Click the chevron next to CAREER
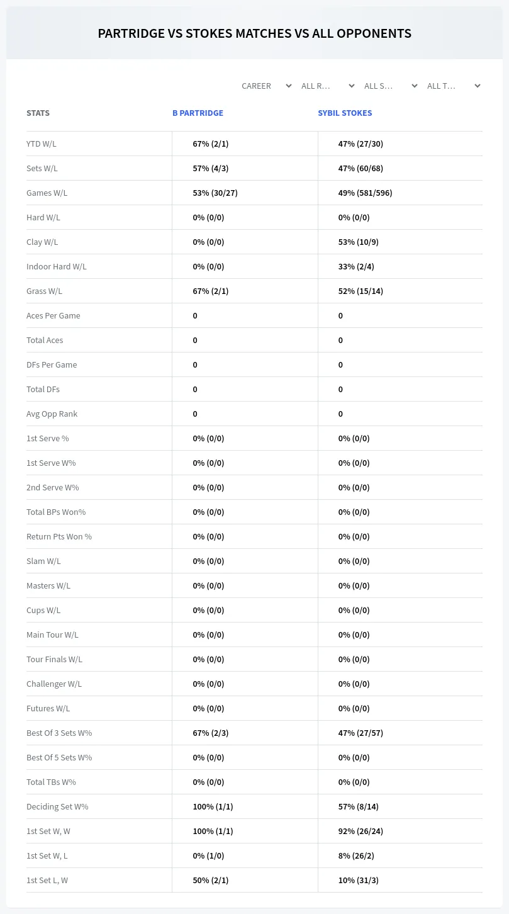The image size is (509, 914). point(289,86)
